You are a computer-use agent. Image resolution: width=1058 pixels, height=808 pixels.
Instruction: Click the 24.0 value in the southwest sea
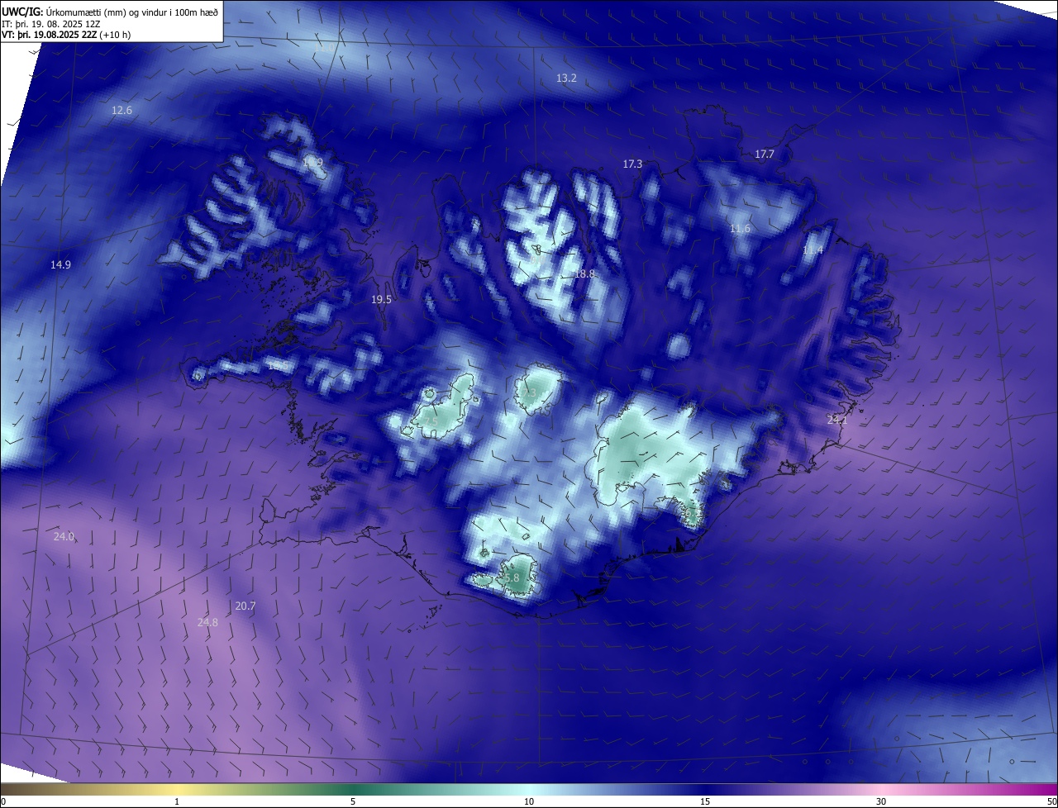(64, 537)
